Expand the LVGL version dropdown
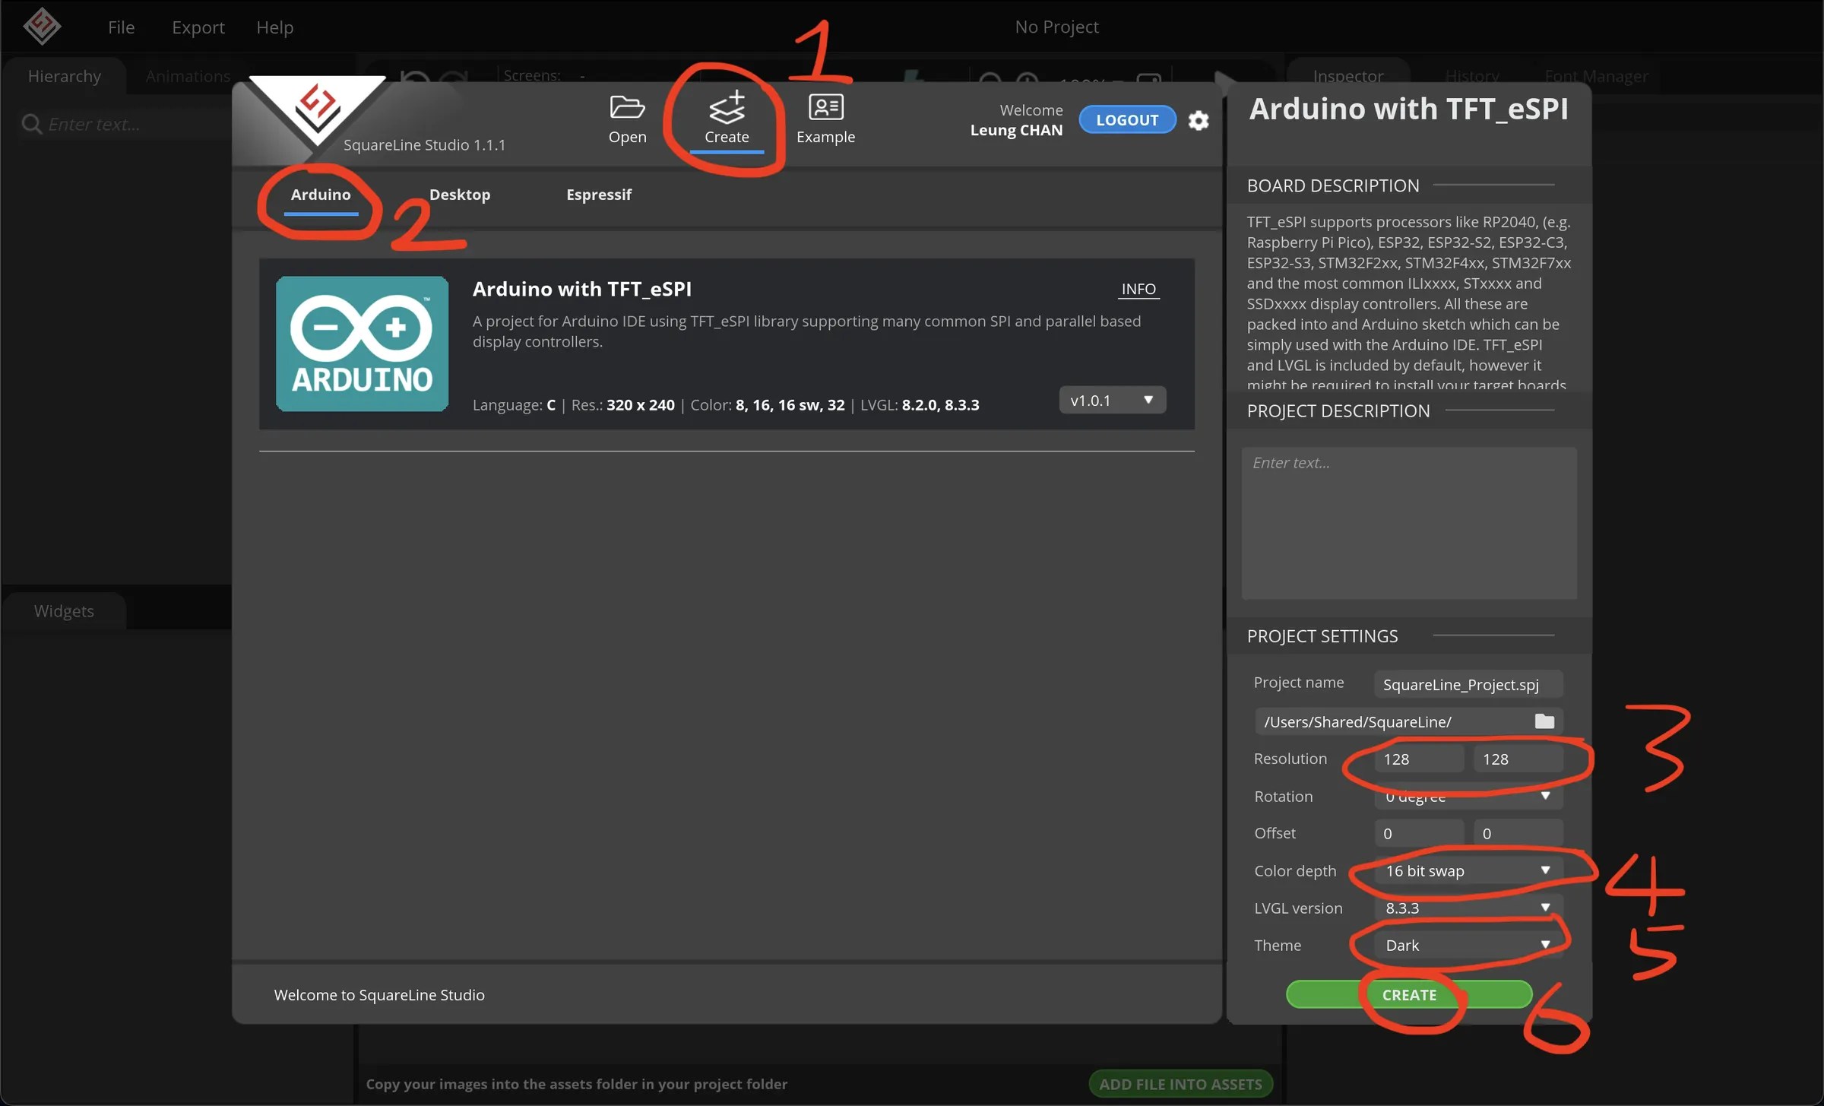Screen dimensions: 1824x1106 tap(1468, 908)
